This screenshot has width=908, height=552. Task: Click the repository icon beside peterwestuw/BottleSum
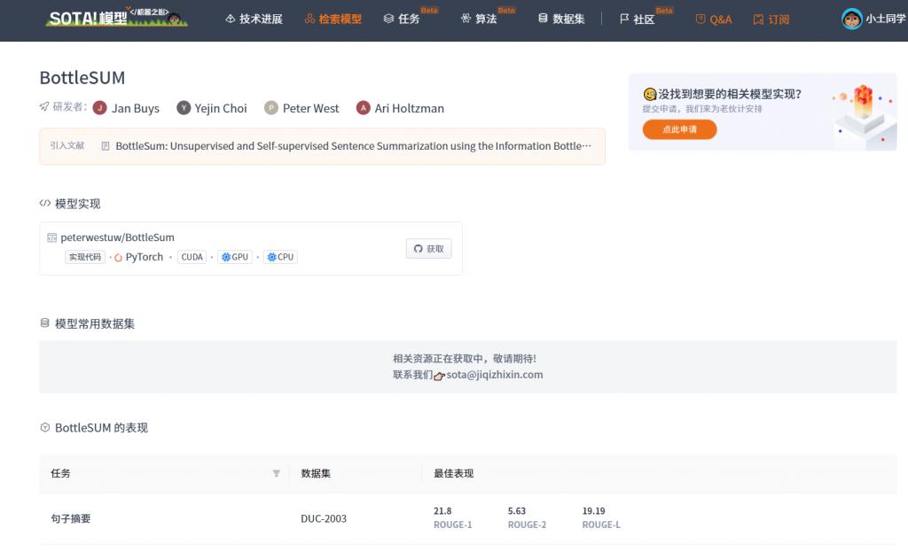pos(52,237)
